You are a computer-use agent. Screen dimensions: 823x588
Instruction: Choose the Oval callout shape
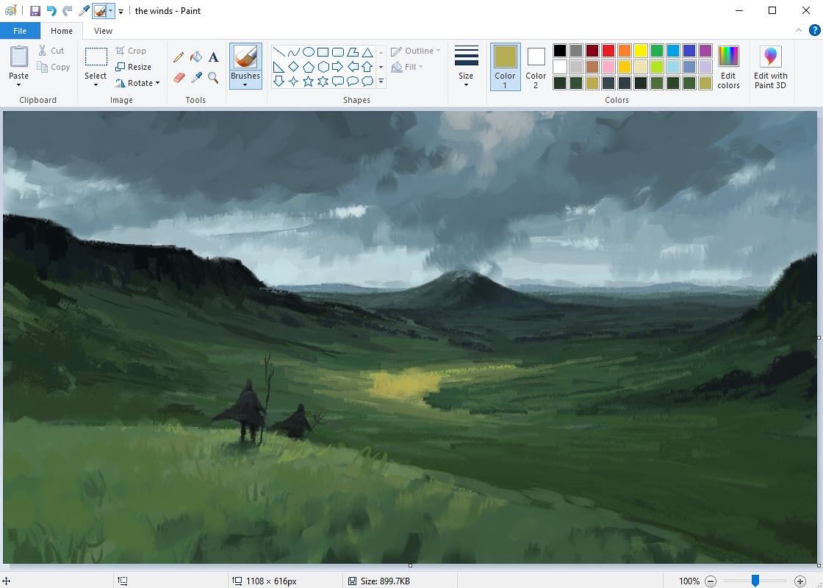(353, 81)
